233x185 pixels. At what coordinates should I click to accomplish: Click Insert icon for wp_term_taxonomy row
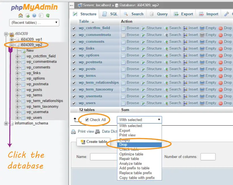pyautogui.click(x=185, y=90)
